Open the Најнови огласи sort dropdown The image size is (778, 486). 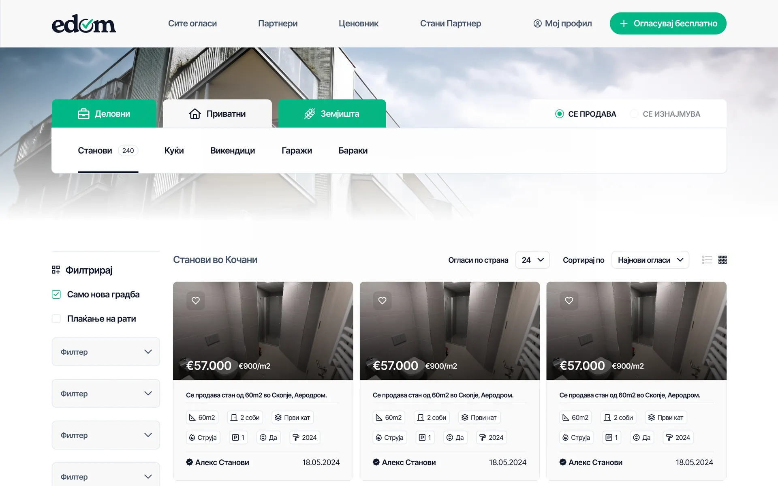650,260
